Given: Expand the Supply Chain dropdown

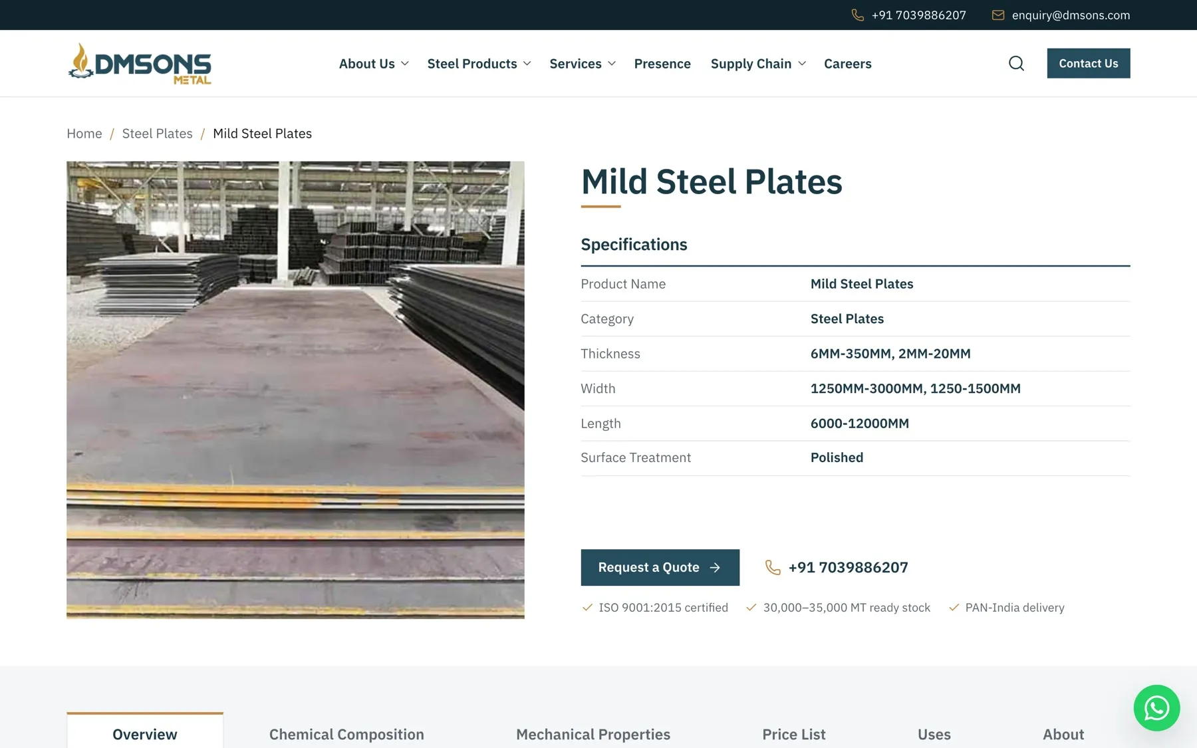Looking at the screenshot, I should (758, 64).
